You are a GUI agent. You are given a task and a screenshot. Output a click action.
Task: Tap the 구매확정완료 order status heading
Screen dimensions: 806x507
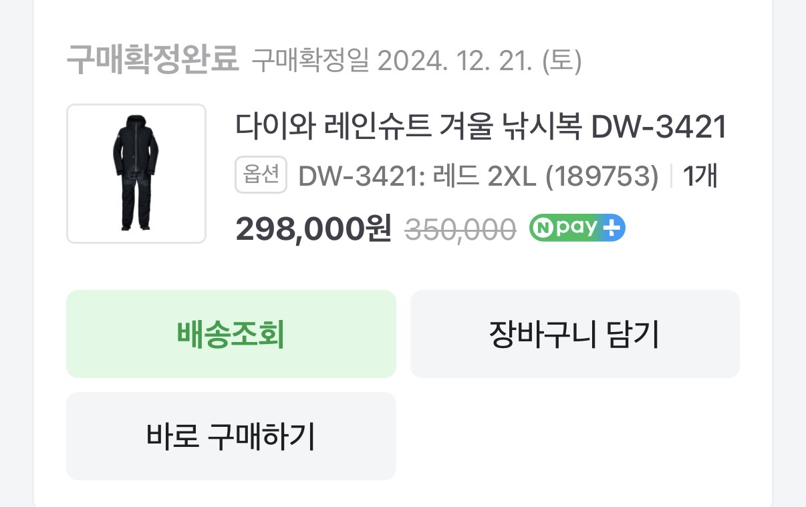point(152,59)
